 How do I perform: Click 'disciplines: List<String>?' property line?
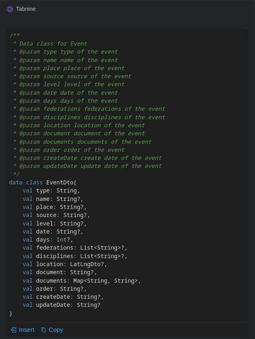click(75, 256)
